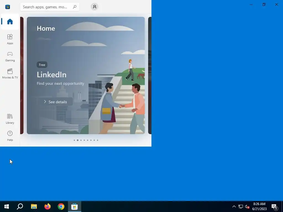
Task: Click the LinkedIn featured banner image
Action: click(x=86, y=76)
